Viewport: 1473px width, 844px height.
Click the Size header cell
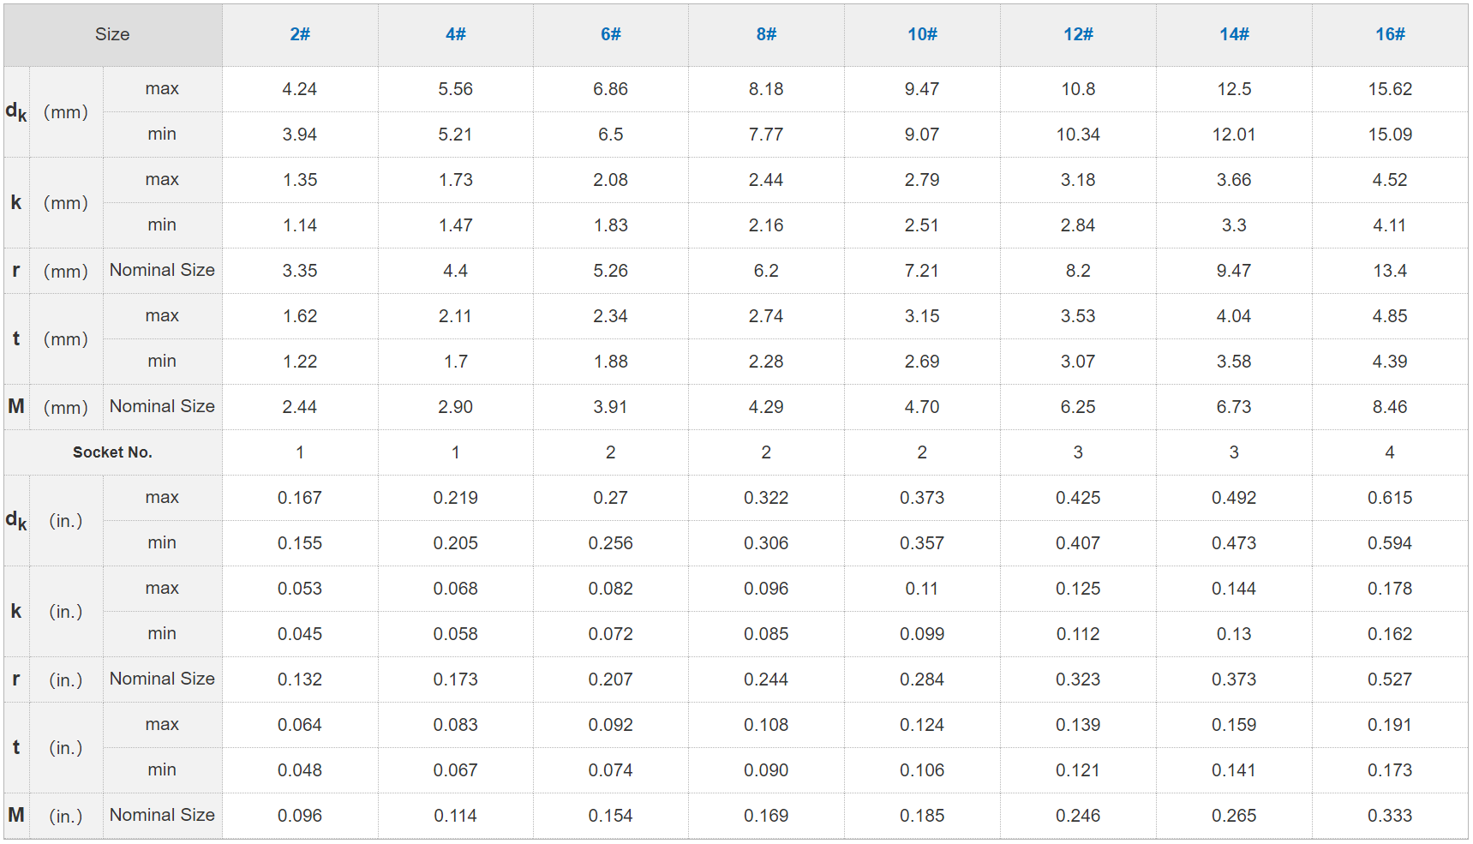click(112, 34)
